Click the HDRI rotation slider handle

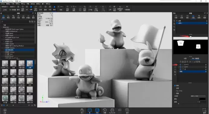coord(191,37)
